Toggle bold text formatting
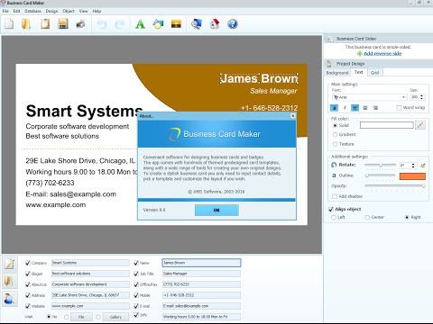This screenshot has height=324, width=433. click(334, 108)
